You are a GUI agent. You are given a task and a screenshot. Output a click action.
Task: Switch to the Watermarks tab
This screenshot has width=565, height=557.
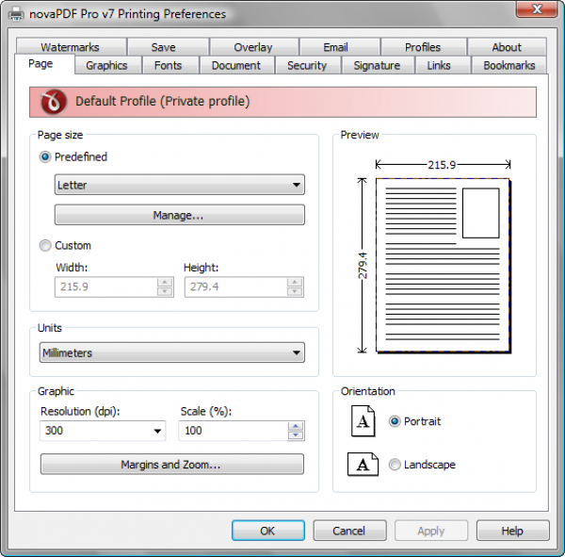coord(71,47)
